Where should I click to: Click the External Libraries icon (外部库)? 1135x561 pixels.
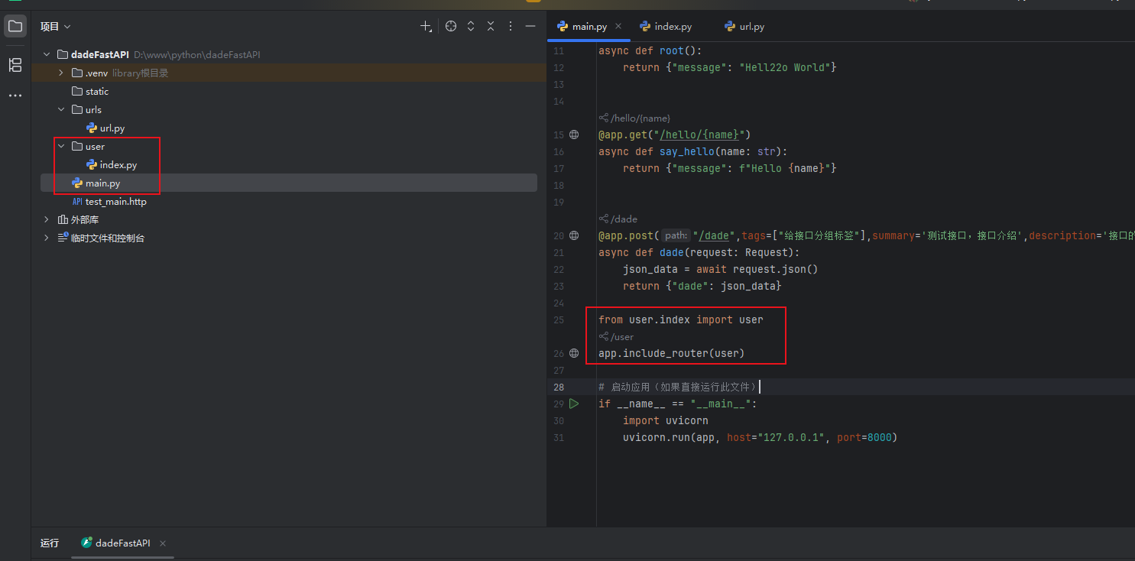[x=63, y=220]
